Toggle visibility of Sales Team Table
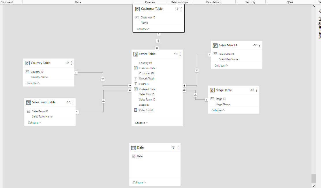 69,102
